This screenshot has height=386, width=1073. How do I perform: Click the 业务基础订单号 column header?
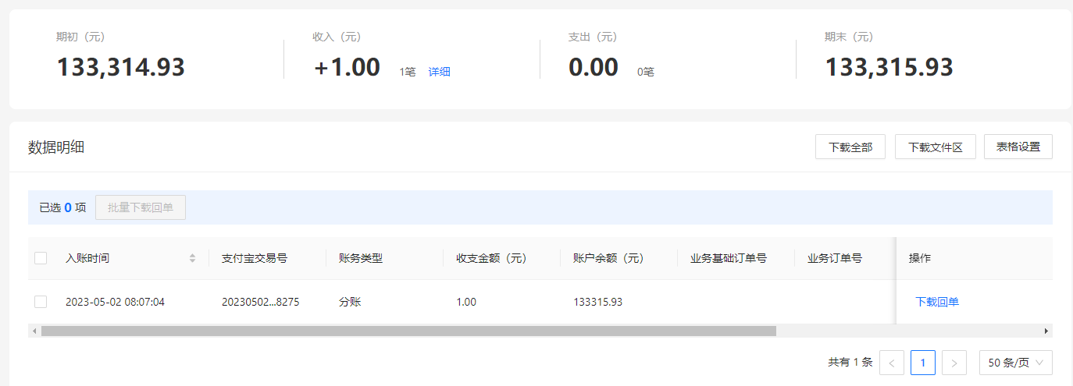point(729,258)
